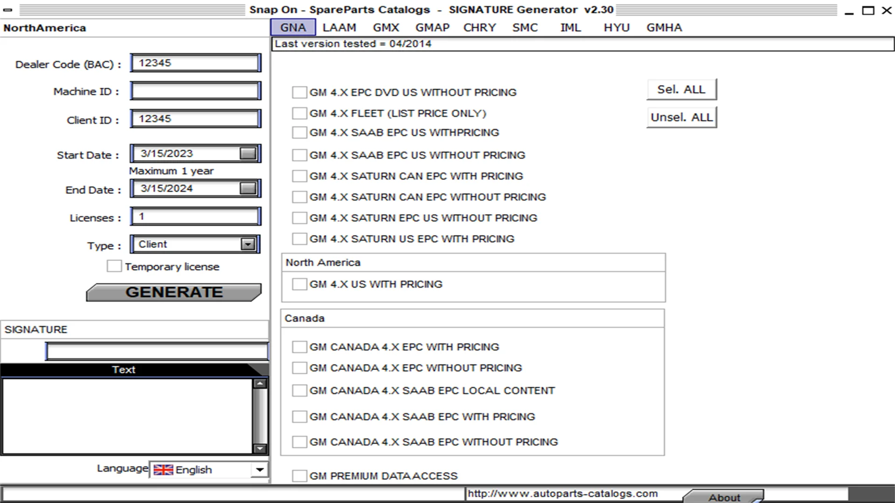Enable GM 4.X EPC DVD US WITHOUT PRICING
Viewport: 895px width, 503px height.
pyautogui.click(x=299, y=92)
